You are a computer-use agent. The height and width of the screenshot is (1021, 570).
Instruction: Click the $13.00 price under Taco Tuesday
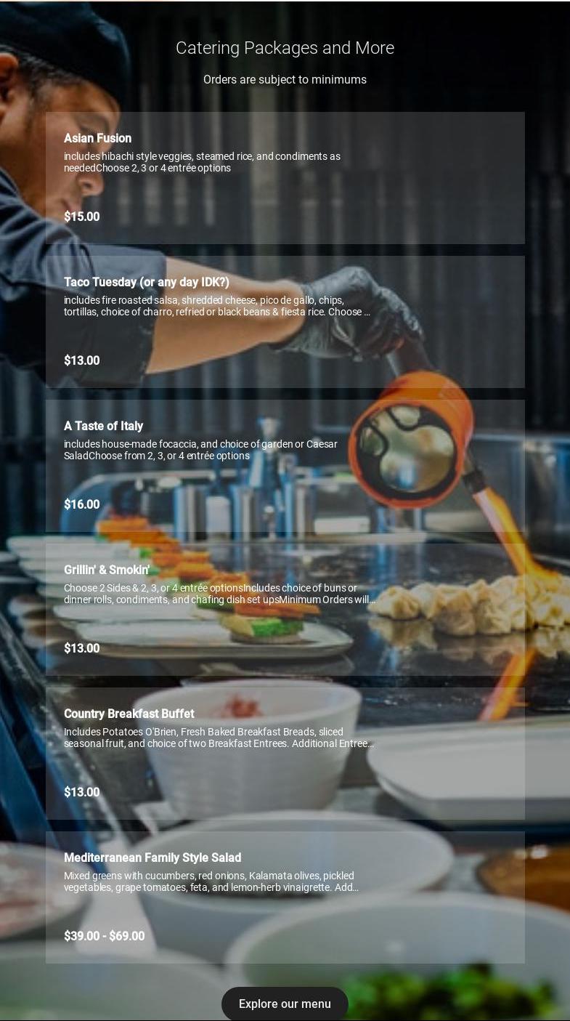(x=82, y=360)
